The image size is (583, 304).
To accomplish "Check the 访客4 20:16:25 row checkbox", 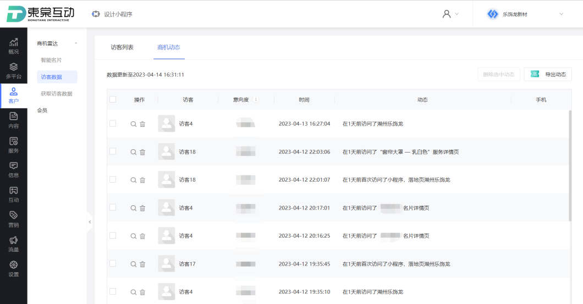I will click(x=113, y=235).
